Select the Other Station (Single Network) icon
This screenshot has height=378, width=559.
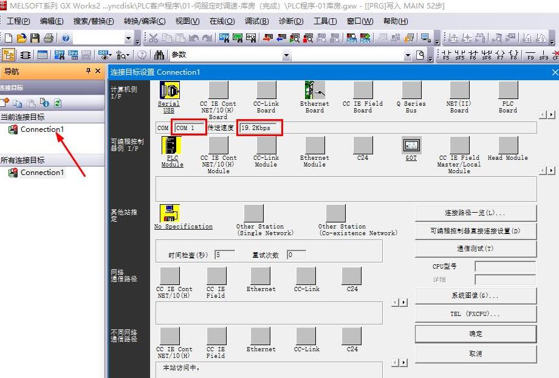point(254,213)
